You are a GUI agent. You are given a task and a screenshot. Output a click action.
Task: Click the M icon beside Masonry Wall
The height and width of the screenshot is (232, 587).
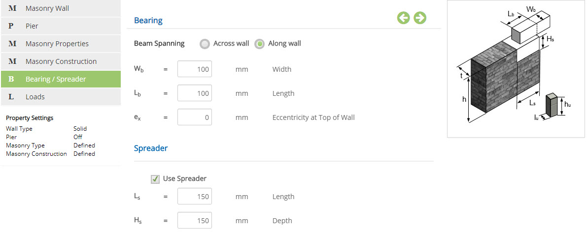point(12,8)
